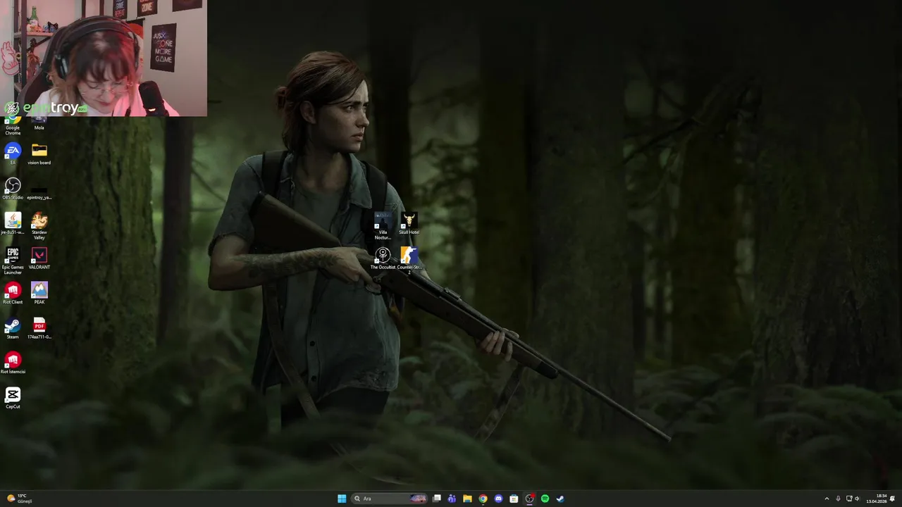Open Microsoft Store from the taskbar

pyautogui.click(x=514, y=499)
